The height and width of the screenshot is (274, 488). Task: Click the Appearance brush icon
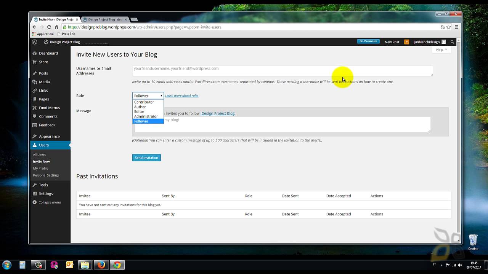(x=35, y=136)
